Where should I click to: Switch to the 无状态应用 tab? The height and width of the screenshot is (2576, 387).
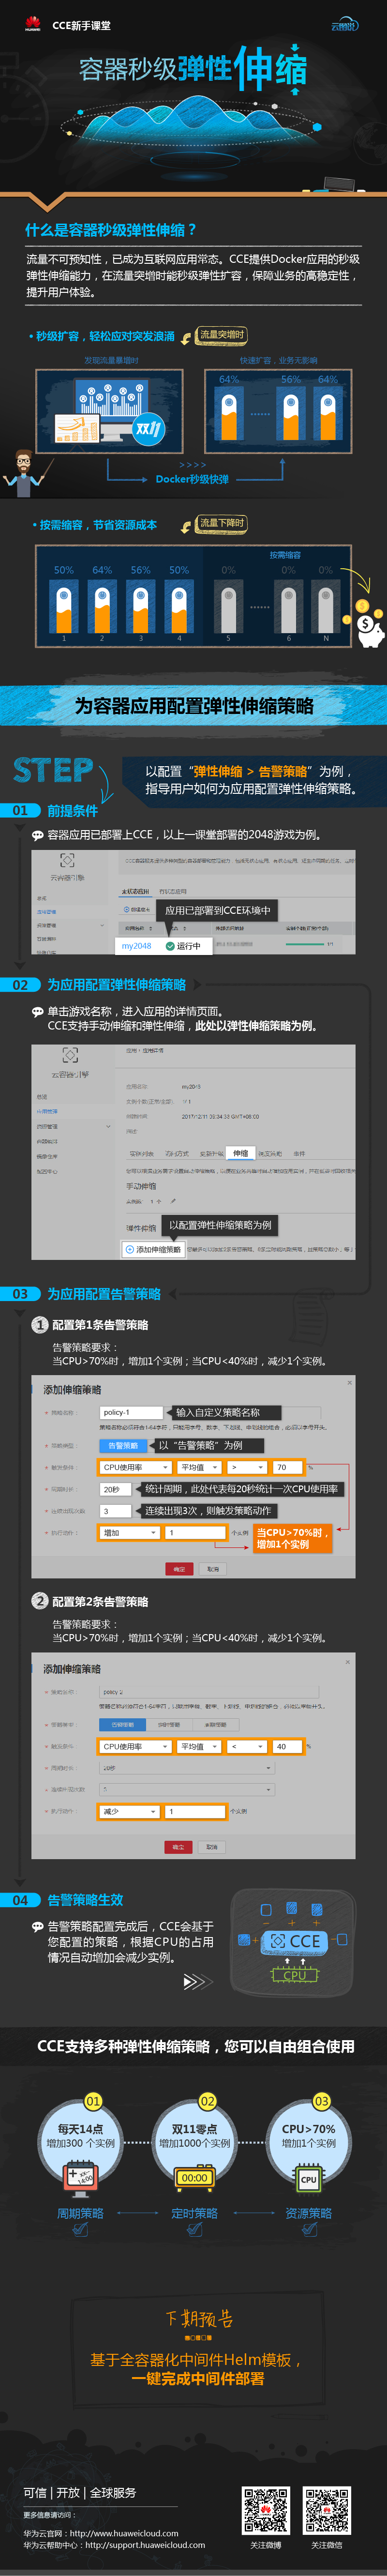135,891
